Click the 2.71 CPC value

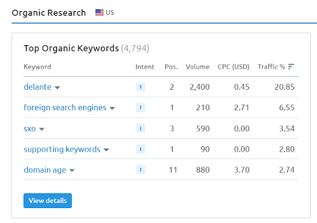pos(241,108)
